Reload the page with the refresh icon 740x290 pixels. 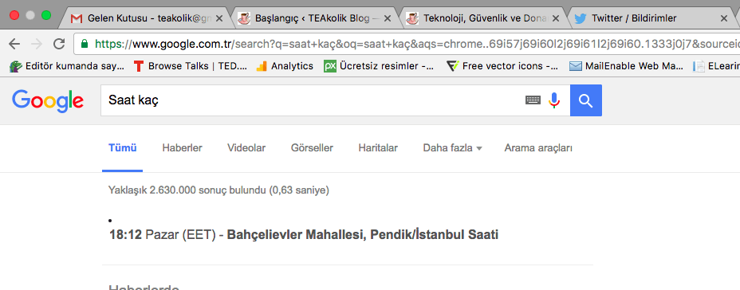tap(59, 44)
